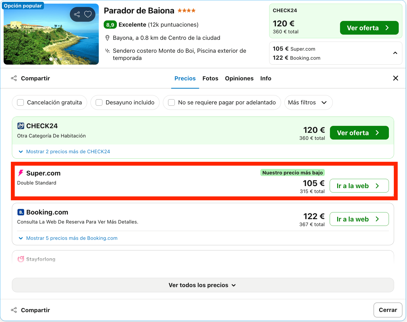This screenshot has width=407, height=322.
Task: Click the 122 € Booking.com summary price
Action: pos(297,58)
